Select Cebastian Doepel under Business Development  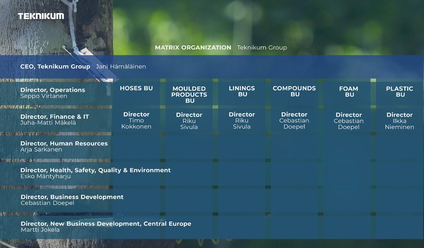tap(47, 203)
